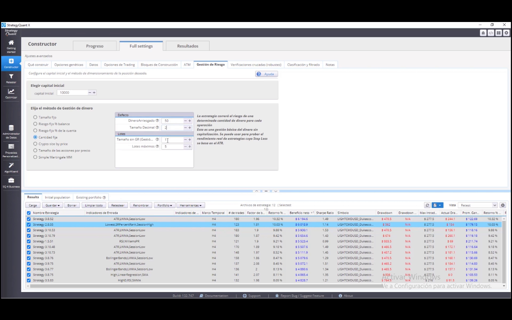Select the Tamaño fijo radio option
This screenshot has width=512, height=320.
click(35, 117)
